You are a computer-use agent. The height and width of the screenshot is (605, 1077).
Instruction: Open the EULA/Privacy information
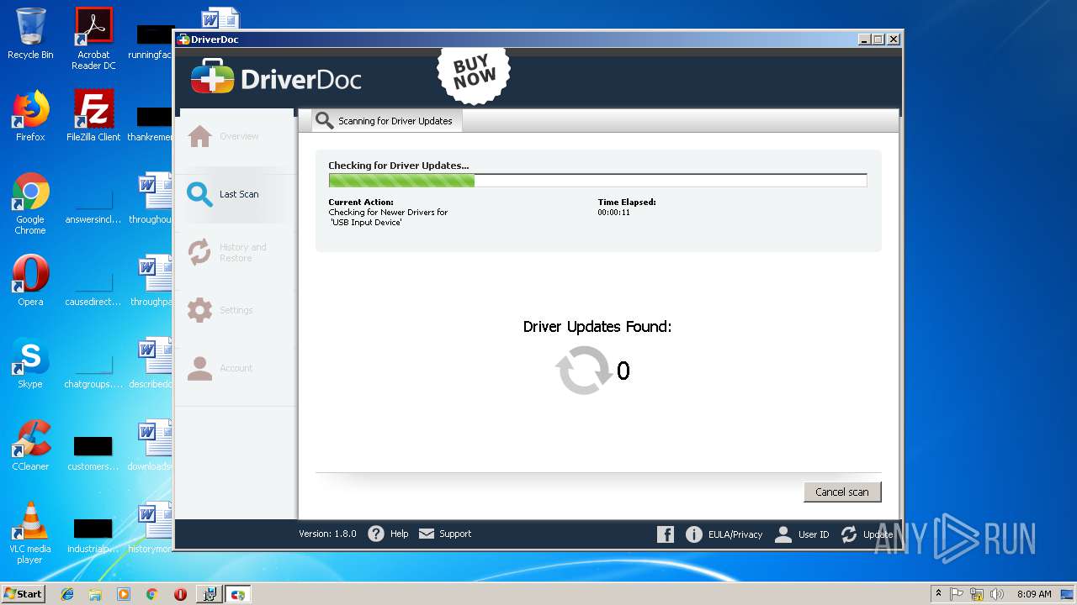tap(724, 534)
